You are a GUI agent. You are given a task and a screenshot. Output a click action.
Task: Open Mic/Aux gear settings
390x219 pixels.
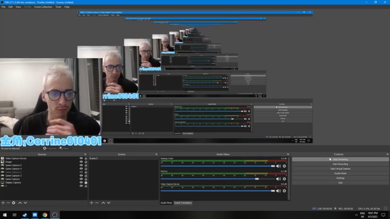[x=284, y=179]
